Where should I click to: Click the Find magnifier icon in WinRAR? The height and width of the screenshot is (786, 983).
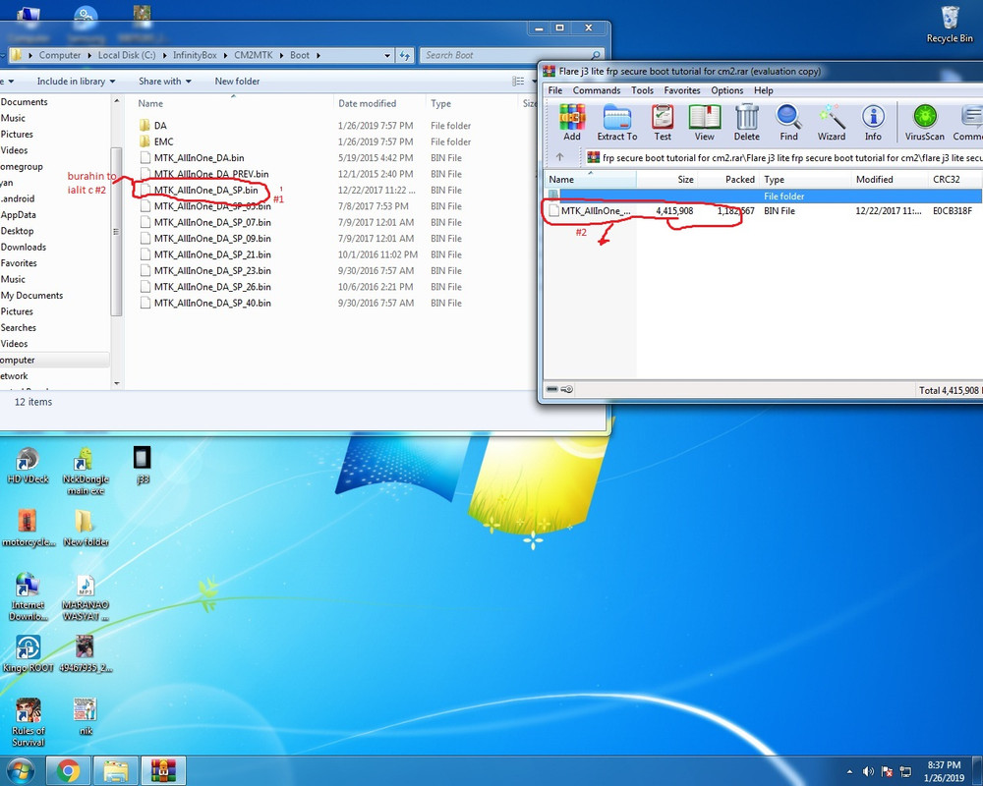788,122
